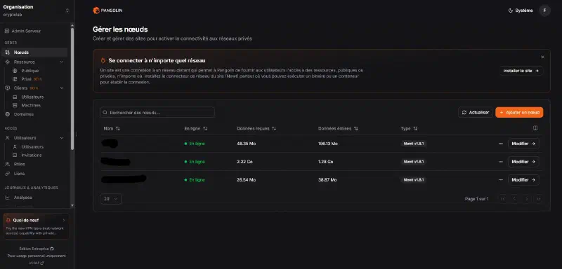Collapse the Clients section chevron
This screenshot has width=562, height=269.
pyautogui.click(x=62, y=88)
